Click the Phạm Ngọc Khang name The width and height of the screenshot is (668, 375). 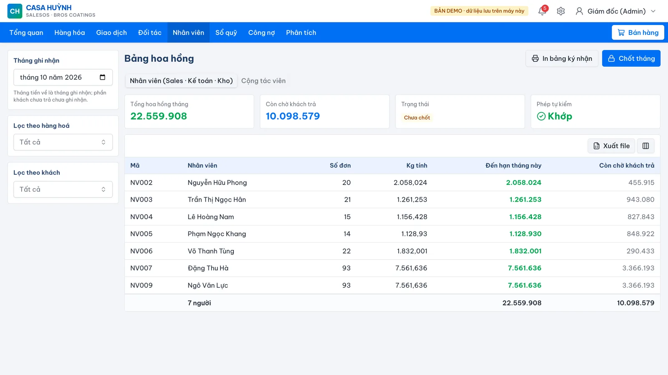[x=217, y=234]
